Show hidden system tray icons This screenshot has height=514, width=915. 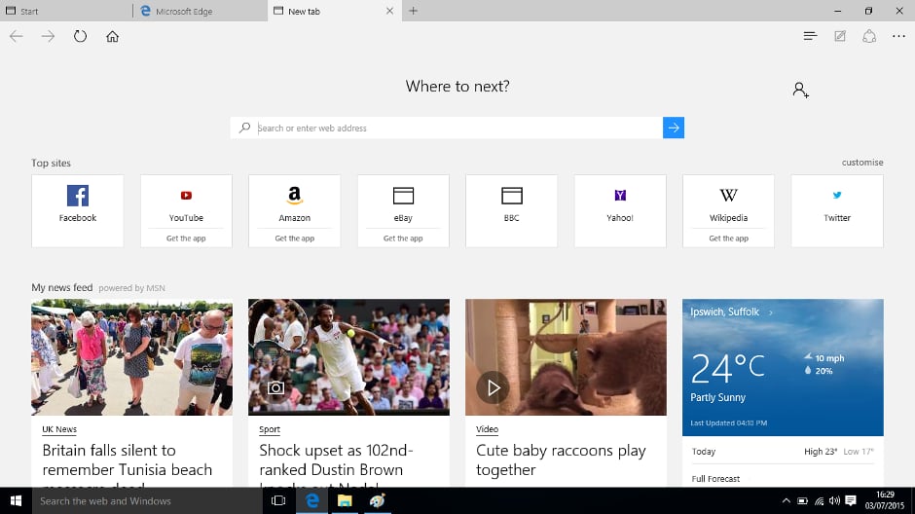[787, 500]
